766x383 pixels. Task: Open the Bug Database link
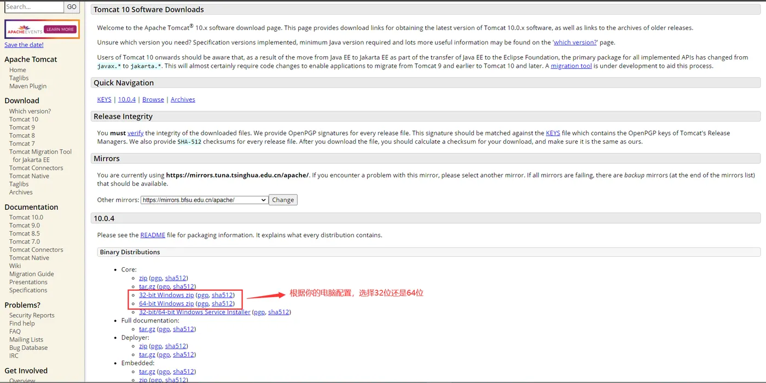coord(28,348)
